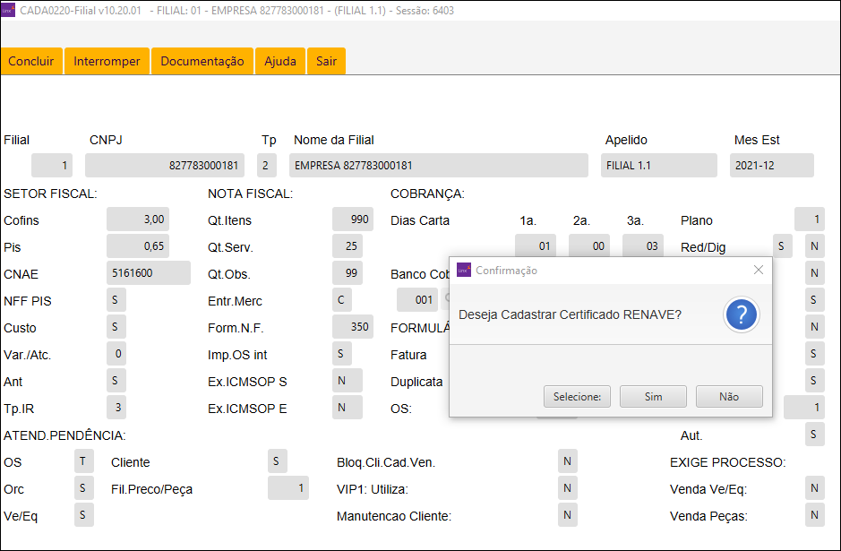The height and width of the screenshot is (551, 841).
Task: Click the VIP1: Utiliza field showing N
Action: click(x=568, y=487)
